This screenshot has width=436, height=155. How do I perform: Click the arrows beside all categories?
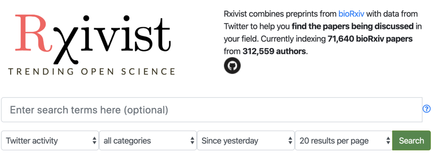click(x=192, y=141)
